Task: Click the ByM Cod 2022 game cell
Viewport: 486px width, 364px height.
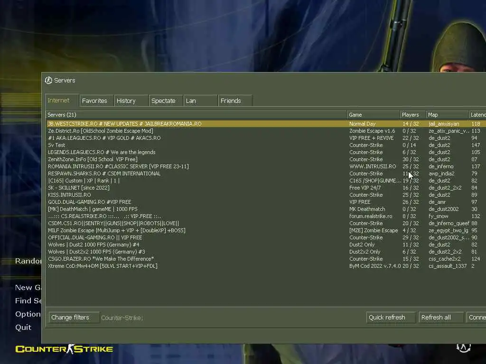Action: click(x=375, y=266)
